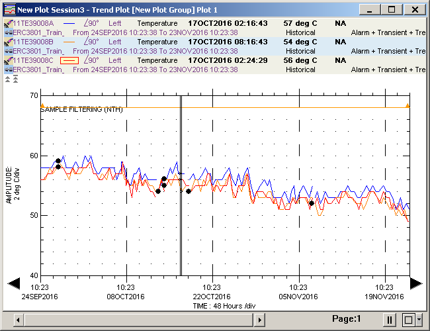Click the orange limit marker at the left edge
430x331 pixels.
42,105
